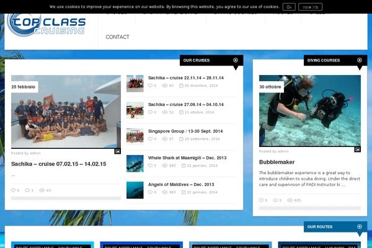
Task: Open Singapore Group thumbnail image
Action: [135, 136]
